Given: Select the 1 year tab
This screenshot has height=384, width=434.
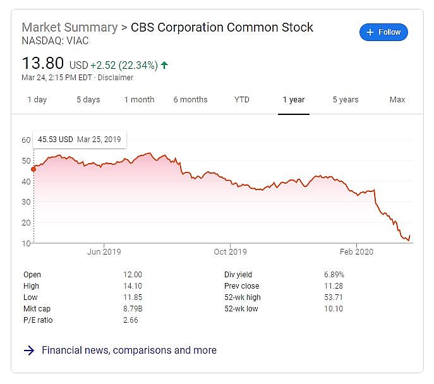Looking at the screenshot, I should 294,100.
